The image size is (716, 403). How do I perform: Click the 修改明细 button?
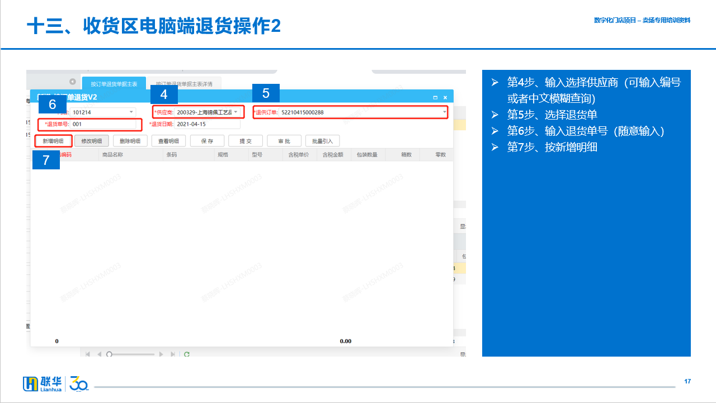click(92, 141)
